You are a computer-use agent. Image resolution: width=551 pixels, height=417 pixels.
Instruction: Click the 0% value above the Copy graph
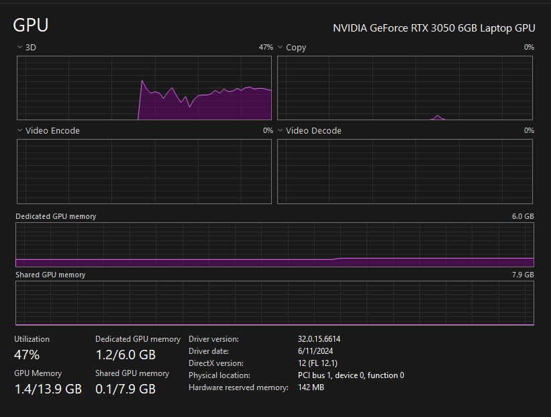(x=529, y=47)
